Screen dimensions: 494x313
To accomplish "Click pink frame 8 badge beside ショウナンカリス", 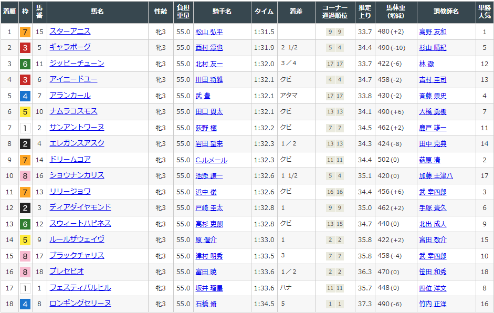I will pyautogui.click(x=25, y=176).
